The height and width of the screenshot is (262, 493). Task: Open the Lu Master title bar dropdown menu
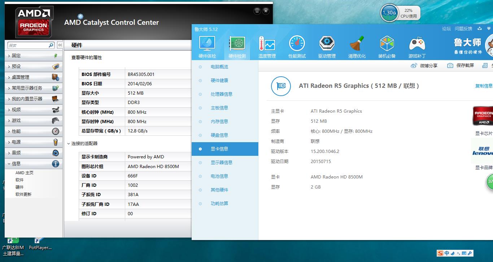(489, 29)
